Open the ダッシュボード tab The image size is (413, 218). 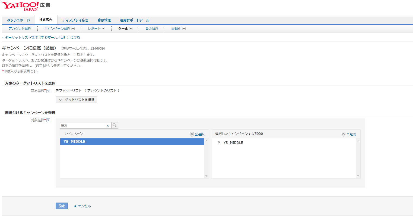coord(18,20)
